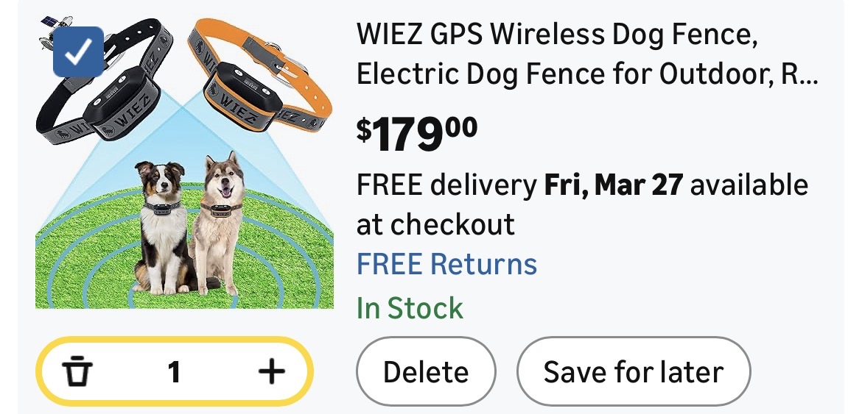Click the green In Stock label
The height and width of the screenshot is (414, 862).
410,308
